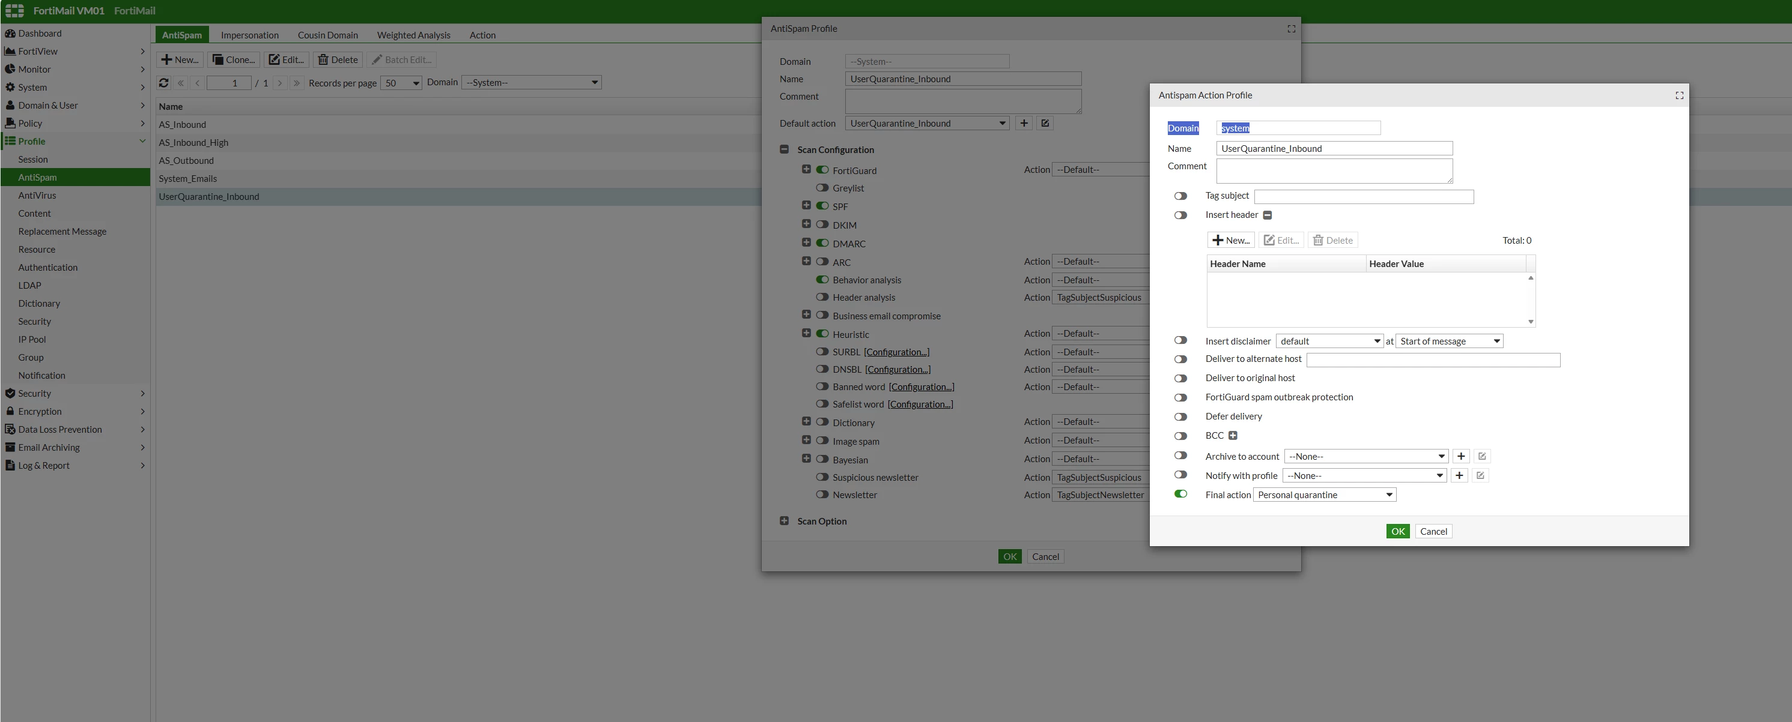Expand the Scan Option section
1792x722 pixels.
click(x=784, y=521)
